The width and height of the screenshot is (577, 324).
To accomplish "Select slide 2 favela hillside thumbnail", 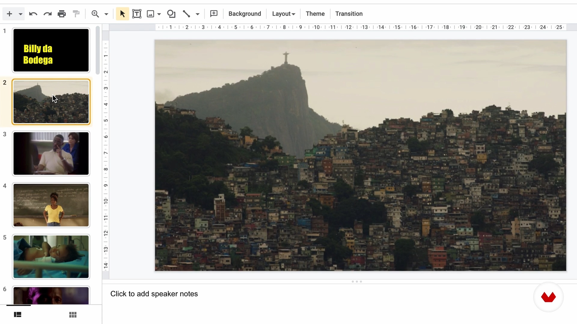I will coord(51,102).
